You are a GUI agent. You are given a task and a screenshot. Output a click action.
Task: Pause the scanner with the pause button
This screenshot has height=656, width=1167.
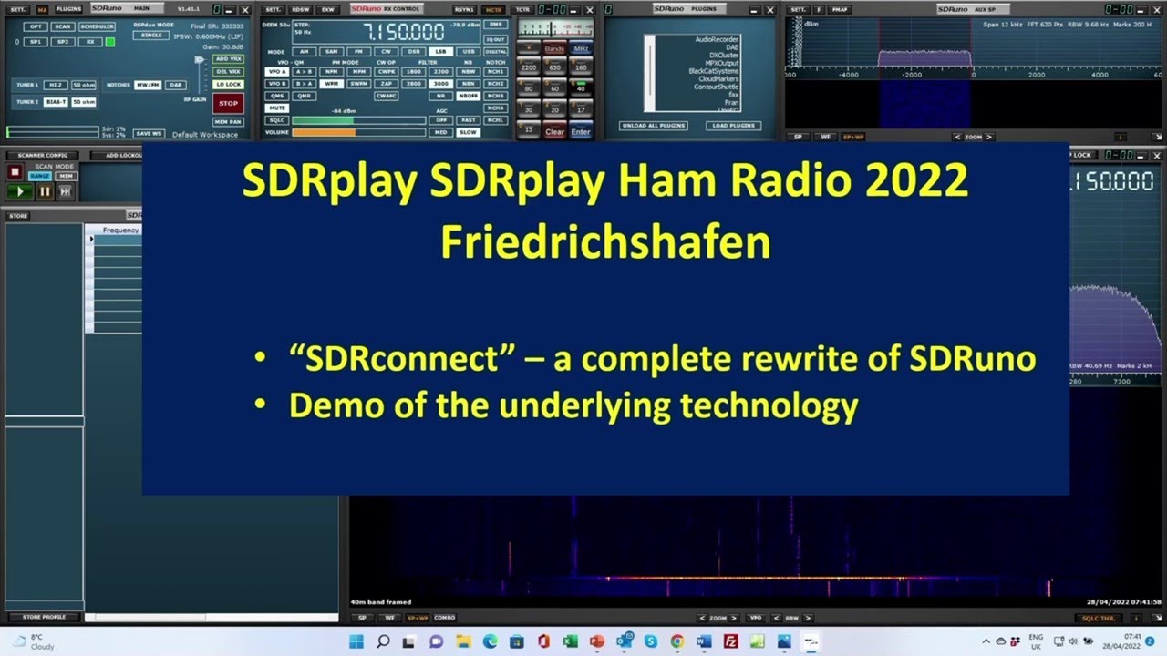(46, 191)
